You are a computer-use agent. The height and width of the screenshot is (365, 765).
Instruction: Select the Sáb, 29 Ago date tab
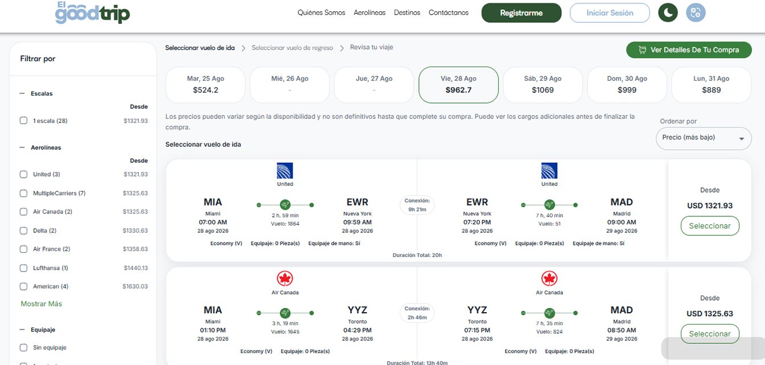[x=542, y=85]
